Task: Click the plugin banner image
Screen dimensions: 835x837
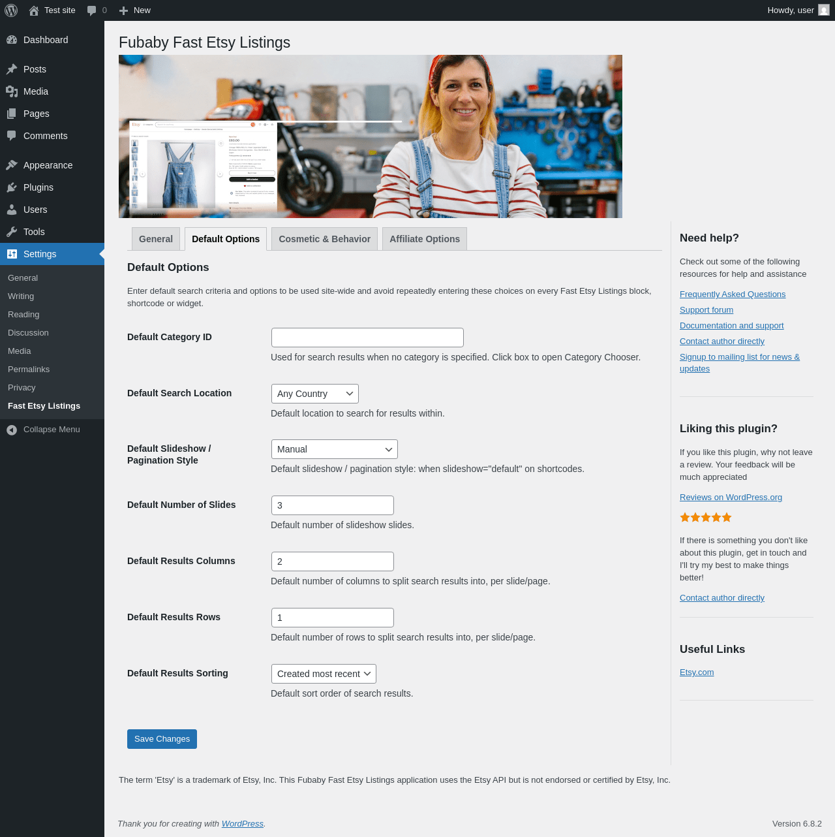Action: click(x=371, y=136)
